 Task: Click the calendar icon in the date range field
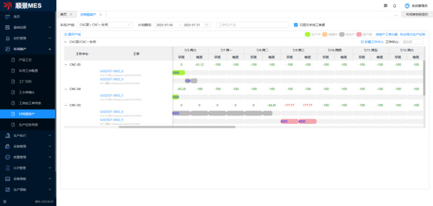point(206,25)
